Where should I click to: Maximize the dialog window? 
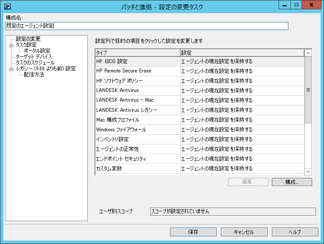[x=296, y=5]
